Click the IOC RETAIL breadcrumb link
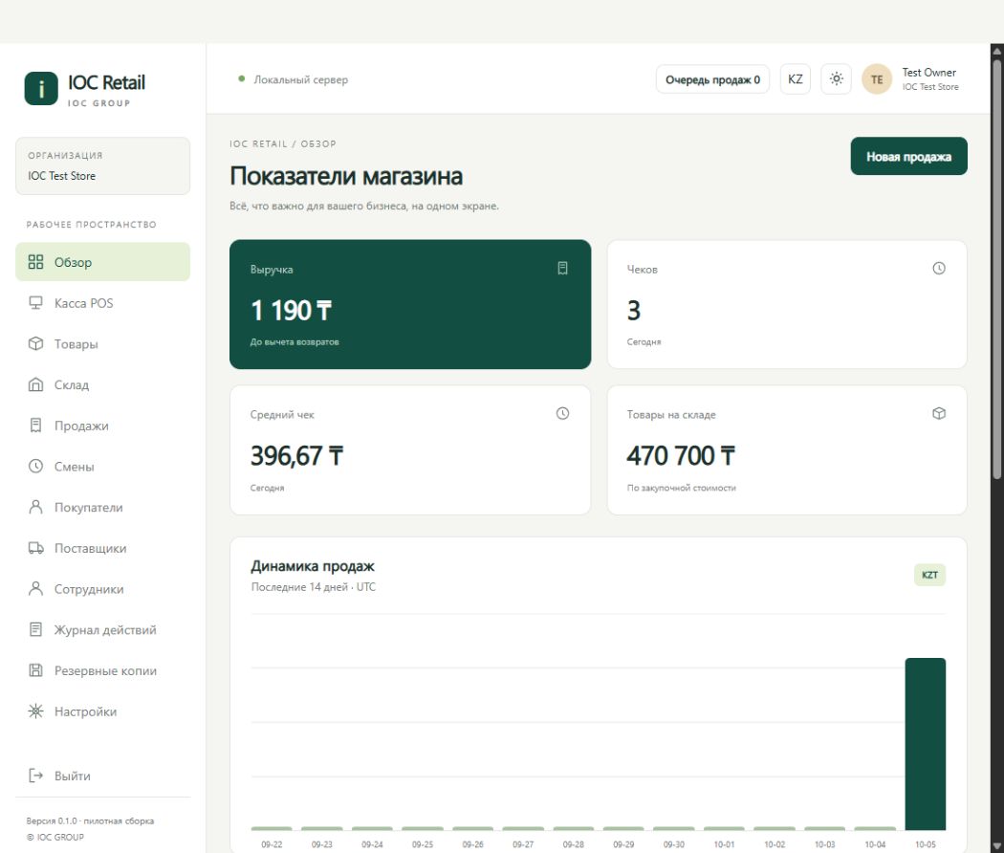 (x=258, y=144)
